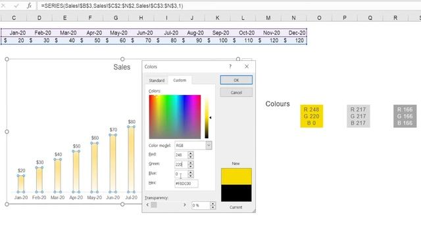The width and height of the screenshot is (421, 236).
Task: Decrease Blue value with down arrow
Action: 191,176
